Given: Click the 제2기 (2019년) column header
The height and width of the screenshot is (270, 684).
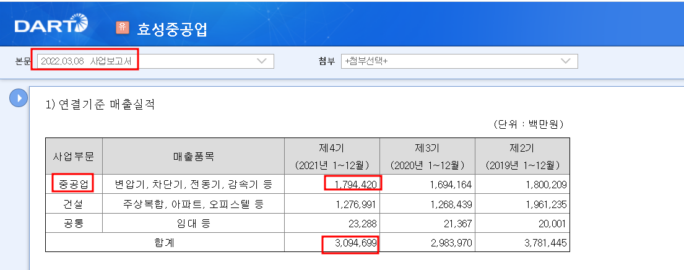Looking at the screenshot, I should pyautogui.click(x=522, y=156).
